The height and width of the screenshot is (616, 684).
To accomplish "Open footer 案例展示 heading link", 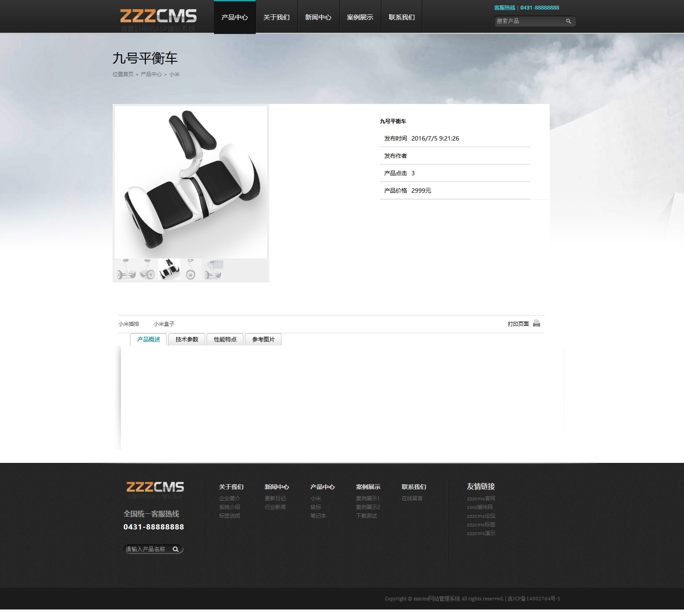I will coord(368,487).
